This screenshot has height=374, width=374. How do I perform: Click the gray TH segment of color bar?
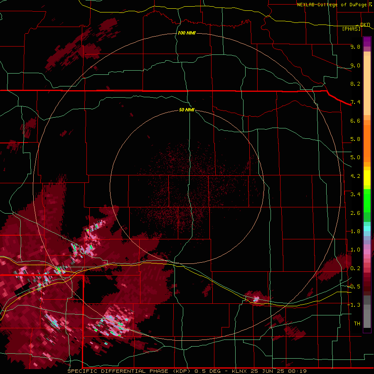(x=367, y=318)
